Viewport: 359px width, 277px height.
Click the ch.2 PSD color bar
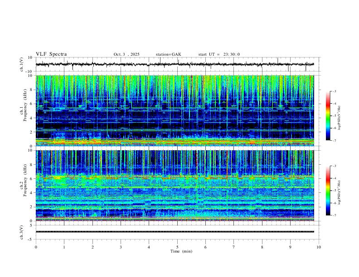(328, 191)
